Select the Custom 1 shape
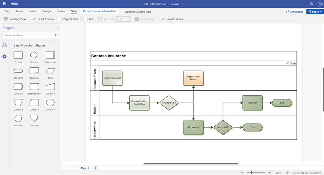This screenshot has height=175, width=324. click(50, 87)
